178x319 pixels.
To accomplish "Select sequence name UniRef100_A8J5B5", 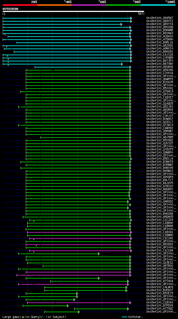I will [160, 137].
